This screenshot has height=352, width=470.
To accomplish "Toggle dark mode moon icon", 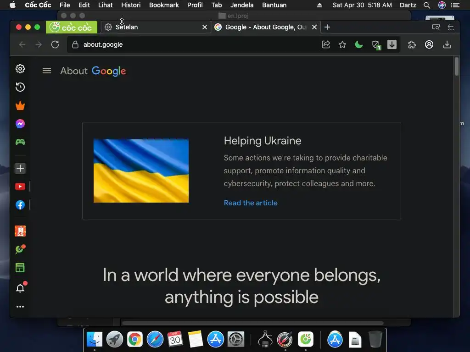I will coord(359,44).
